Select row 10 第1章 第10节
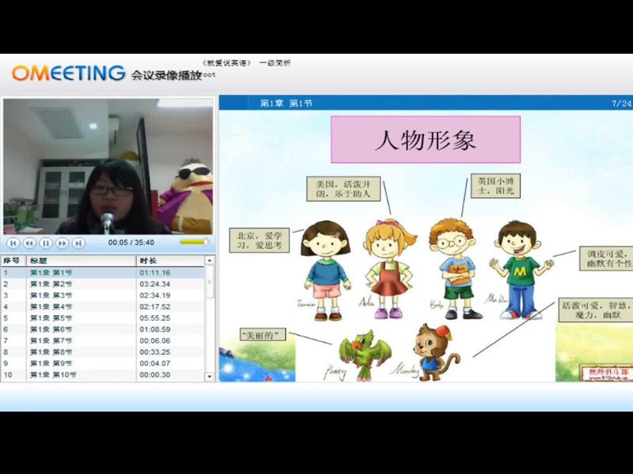Viewport: 633px width, 474px height. tap(51, 375)
